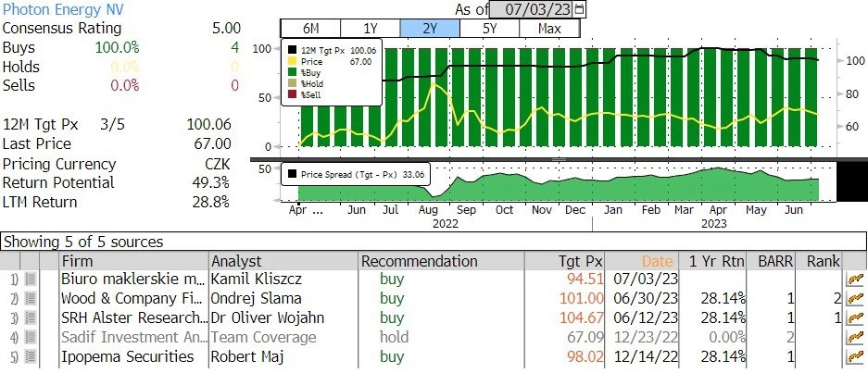The width and height of the screenshot is (868, 373).
Task: Open the document icon for SRH Alster Research row
Action: [x=31, y=318]
